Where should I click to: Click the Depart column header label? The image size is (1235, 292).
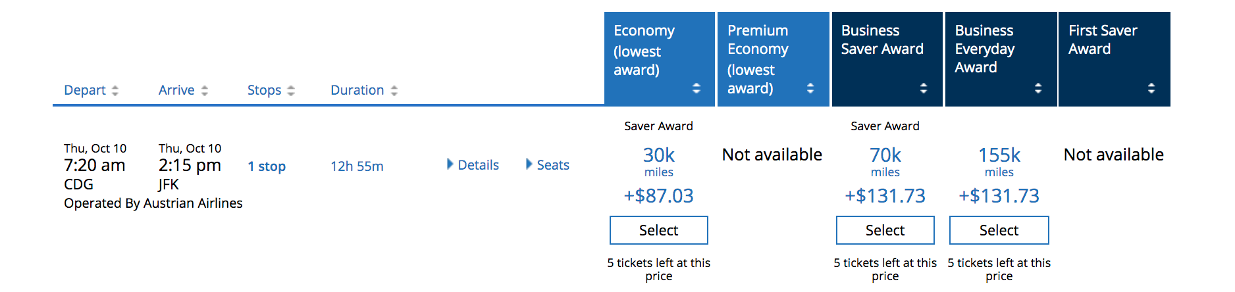pos(85,90)
